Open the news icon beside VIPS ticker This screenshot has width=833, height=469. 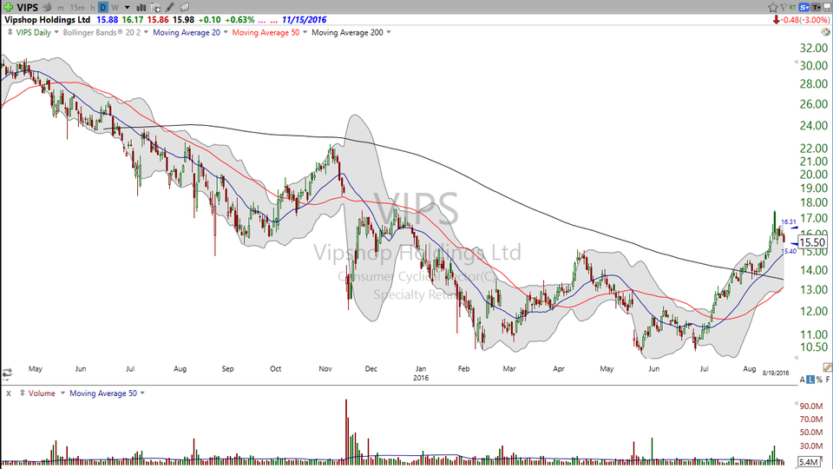[47, 8]
